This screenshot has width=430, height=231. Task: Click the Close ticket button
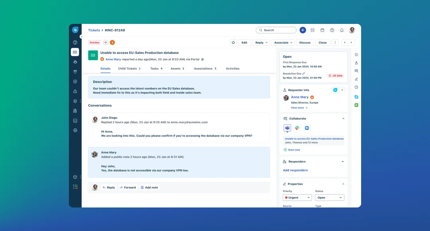322,43
